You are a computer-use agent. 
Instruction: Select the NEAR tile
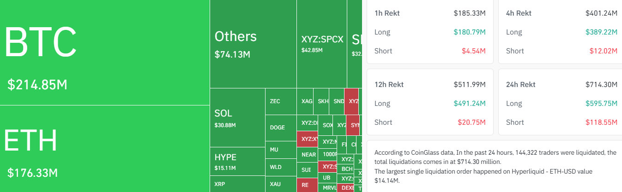coord(307,155)
